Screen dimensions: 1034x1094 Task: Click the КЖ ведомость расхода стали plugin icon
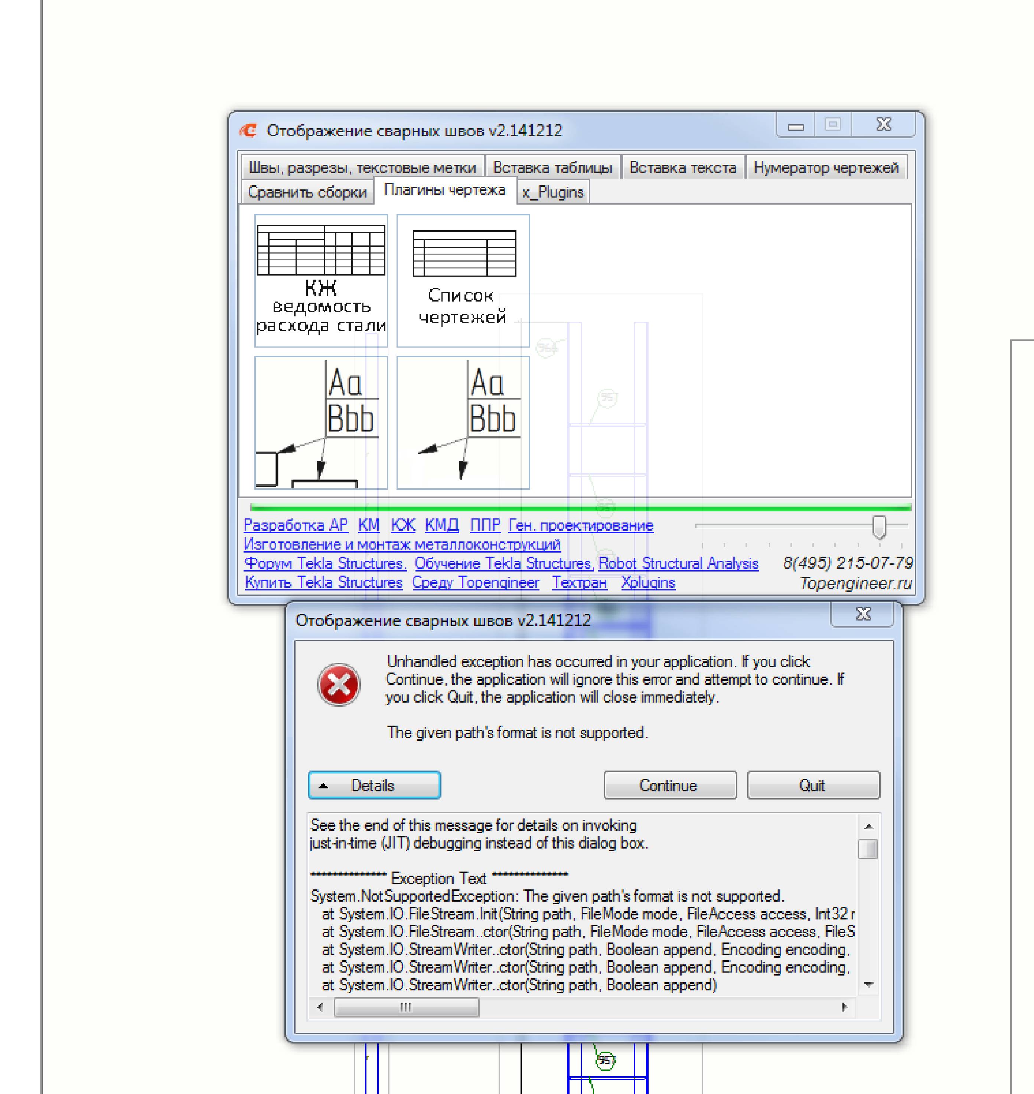[x=321, y=281]
